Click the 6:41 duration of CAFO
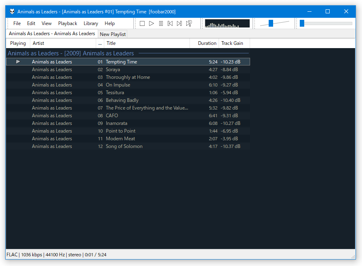Viewport: 362px width, 266px height. tap(213, 116)
